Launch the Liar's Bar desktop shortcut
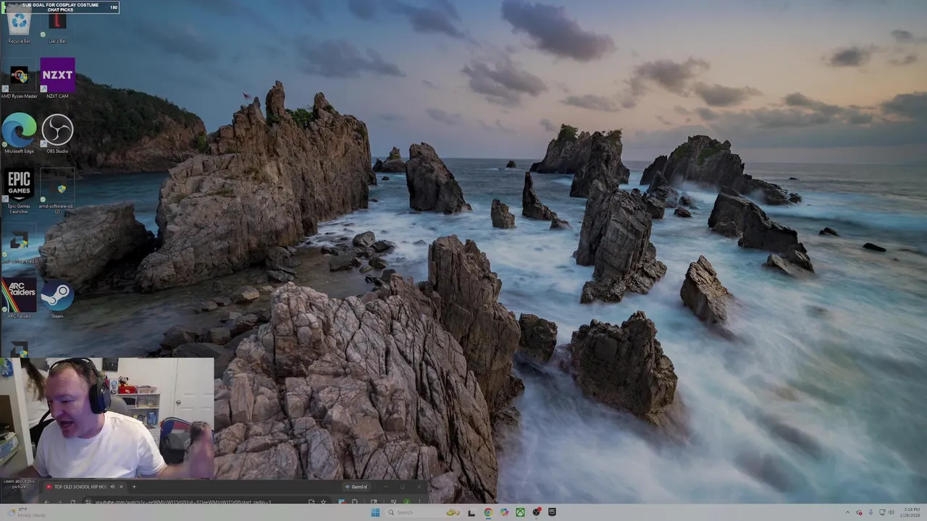Viewport: 927px width, 521px height. (57, 26)
